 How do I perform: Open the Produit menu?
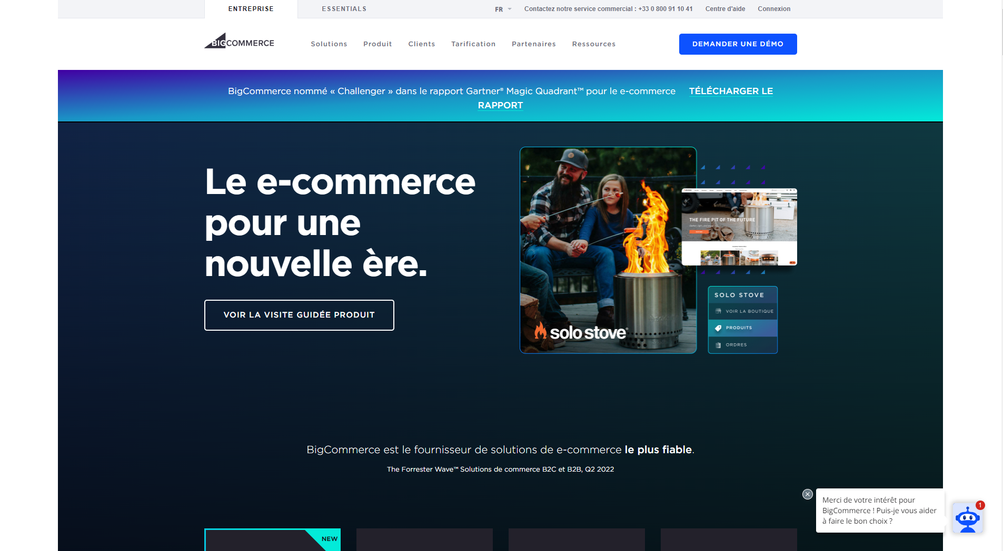tap(378, 44)
